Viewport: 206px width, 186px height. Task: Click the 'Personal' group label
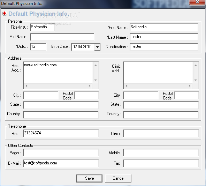tap(15, 21)
